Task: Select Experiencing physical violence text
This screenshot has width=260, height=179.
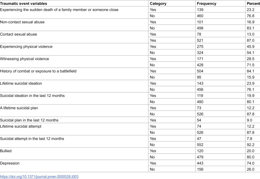Action: pyautogui.click(x=26, y=47)
